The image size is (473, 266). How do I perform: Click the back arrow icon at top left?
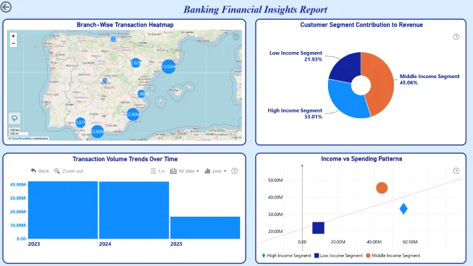6,7
